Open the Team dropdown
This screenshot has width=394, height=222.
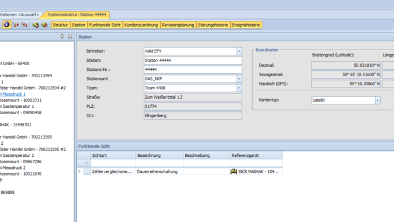(239, 88)
